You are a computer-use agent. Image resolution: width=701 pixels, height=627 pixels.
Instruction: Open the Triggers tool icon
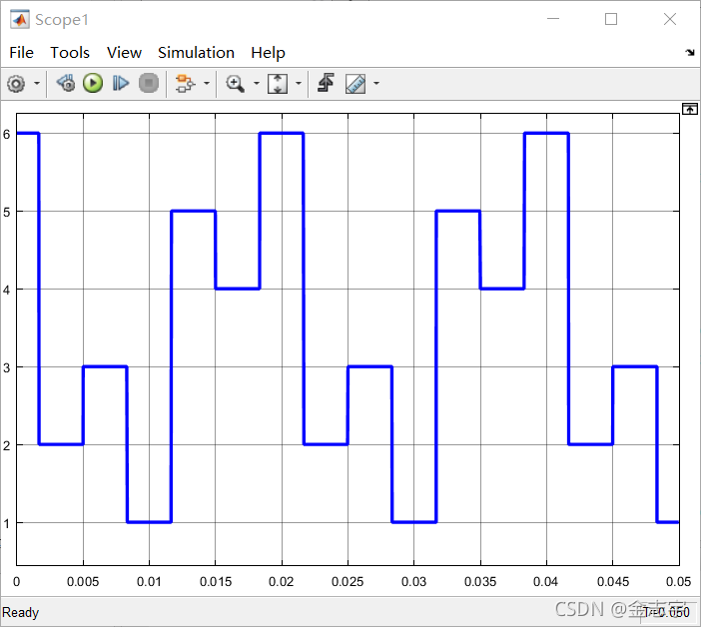coord(326,83)
